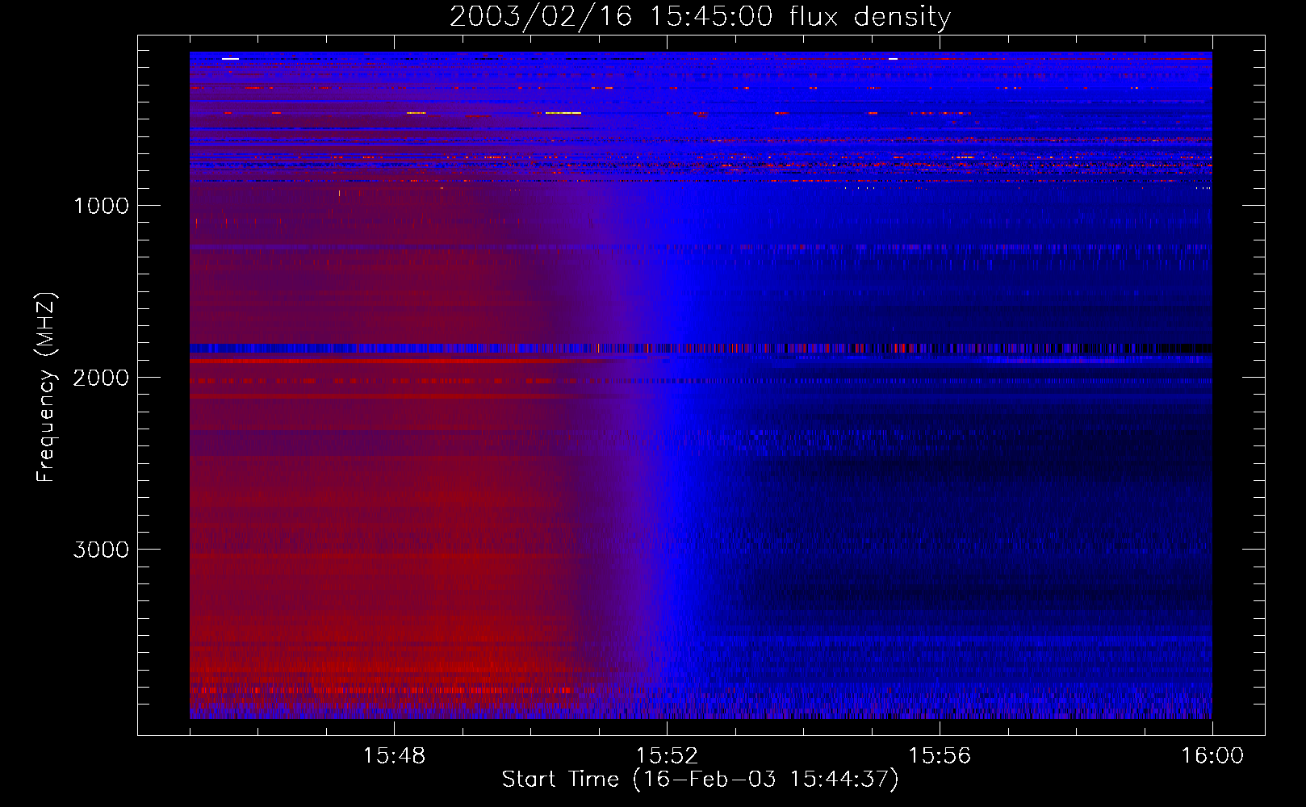Image resolution: width=1306 pixels, height=807 pixels.
Task: Select 'Start Time (16-Feb-03 15:44:37)' axis label
Action: click(x=700, y=780)
